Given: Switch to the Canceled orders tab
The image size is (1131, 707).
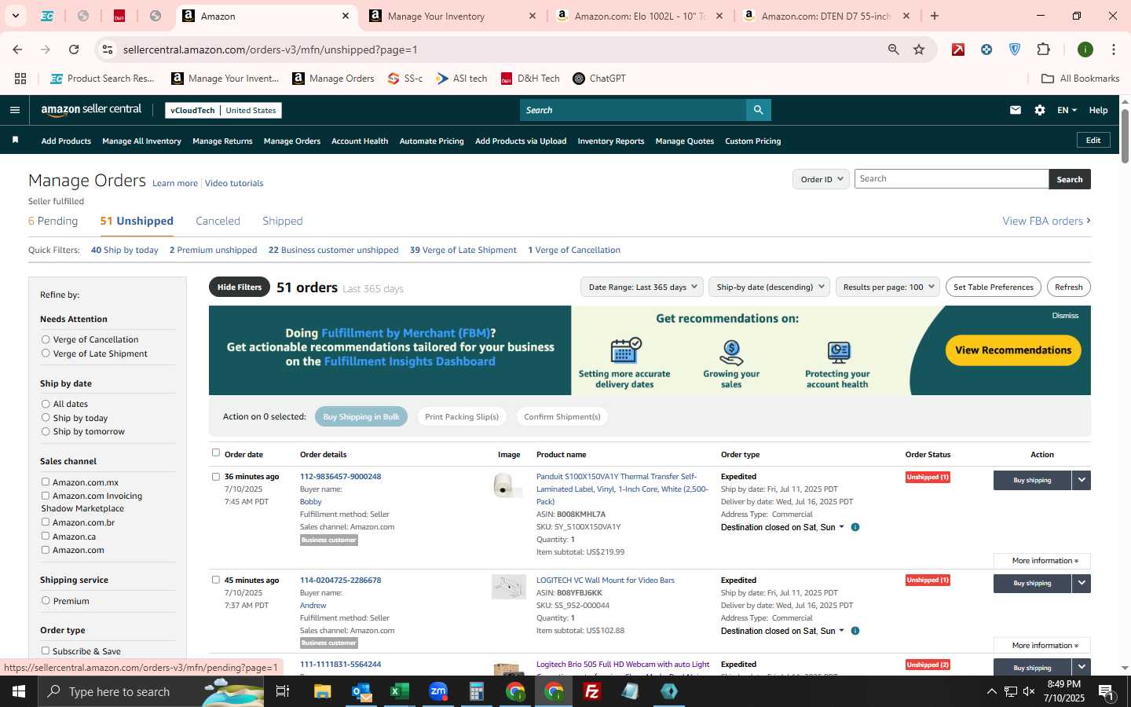Looking at the screenshot, I should coord(218,221).
